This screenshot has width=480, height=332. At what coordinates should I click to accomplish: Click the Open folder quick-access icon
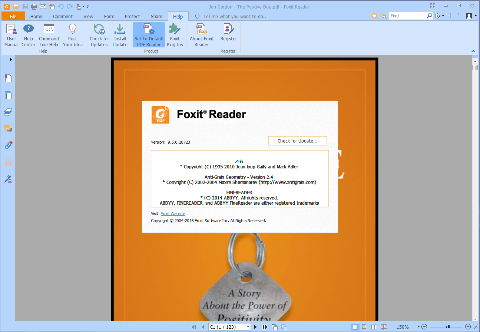click(x=16, y=6)
